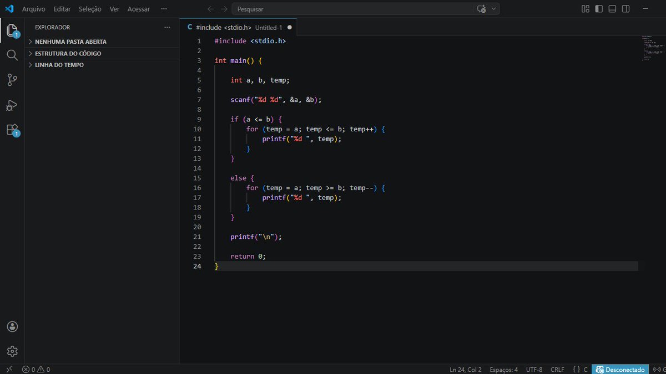Click the 'else {' line
666x374 pixels.
[x=242, y=178]
